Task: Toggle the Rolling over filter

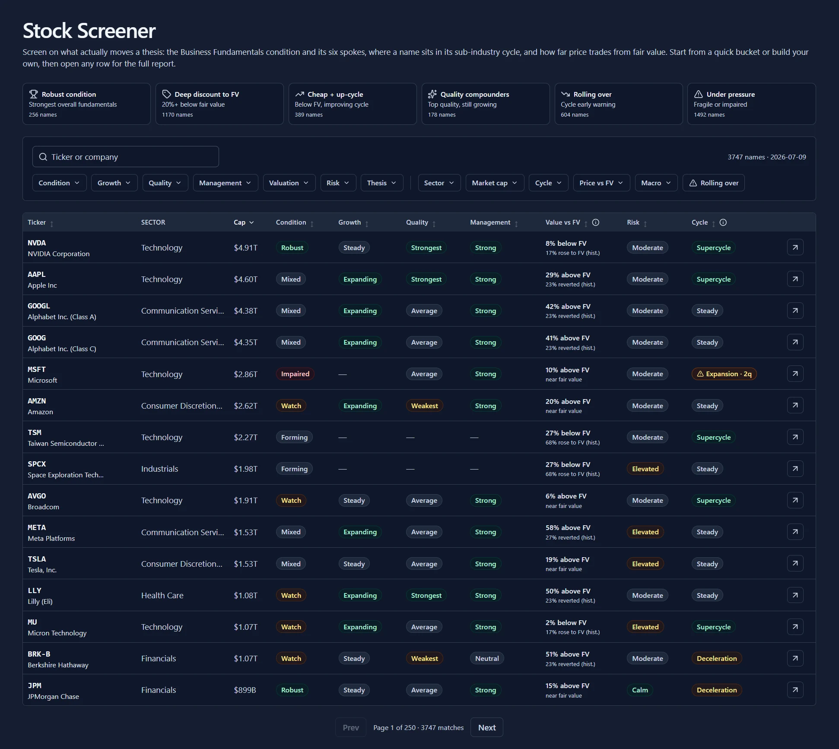Action: point(713,183)
